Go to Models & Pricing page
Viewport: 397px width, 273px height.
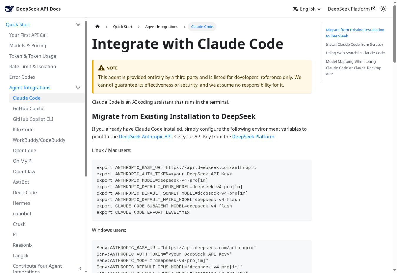coord(28,45)
